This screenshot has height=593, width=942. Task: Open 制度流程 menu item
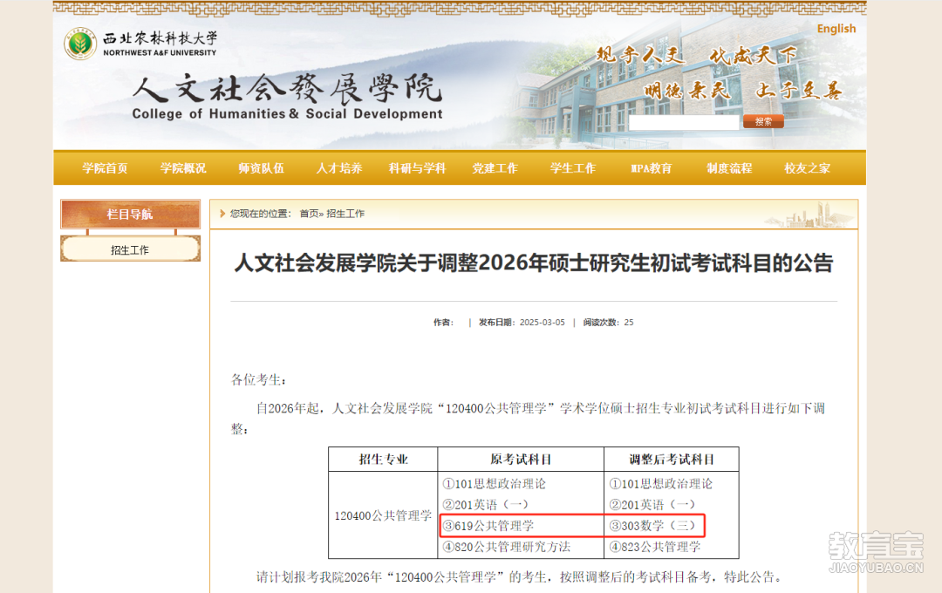(729, 168)
